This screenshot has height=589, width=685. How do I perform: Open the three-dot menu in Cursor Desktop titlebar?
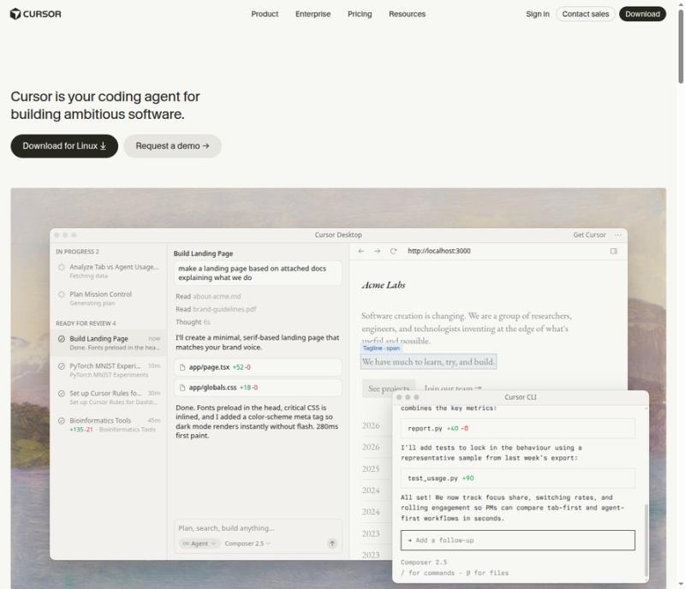pyautogui.click(x=617, y=235)
